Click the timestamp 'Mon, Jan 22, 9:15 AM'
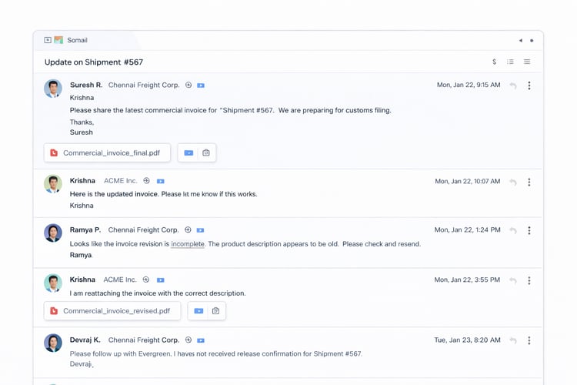The height and width of the screenshot is (385, 577). coord(469,85)
